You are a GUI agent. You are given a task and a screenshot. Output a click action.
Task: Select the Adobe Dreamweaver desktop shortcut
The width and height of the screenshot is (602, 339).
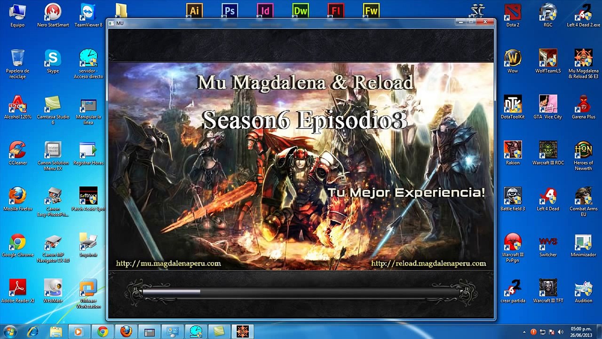(x=301, y=10)
